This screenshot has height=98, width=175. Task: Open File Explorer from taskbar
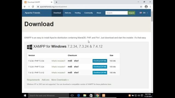pyautogui.click(x=85, y=96)
